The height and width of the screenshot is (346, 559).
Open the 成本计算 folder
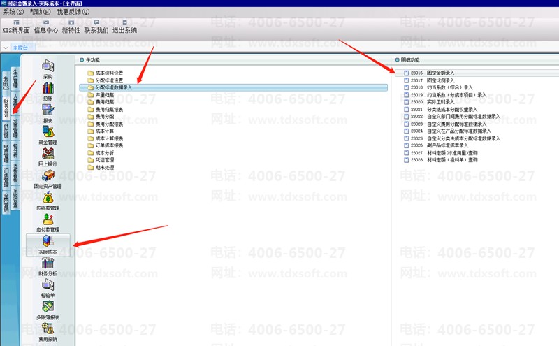pos(101,131)
